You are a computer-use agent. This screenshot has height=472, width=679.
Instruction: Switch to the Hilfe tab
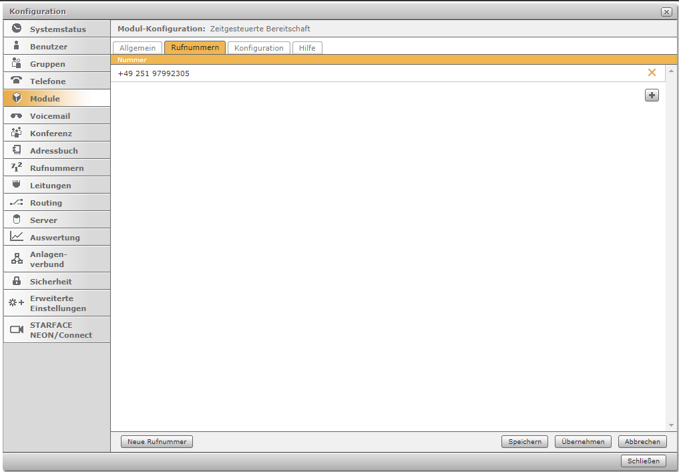coord(307,48)
